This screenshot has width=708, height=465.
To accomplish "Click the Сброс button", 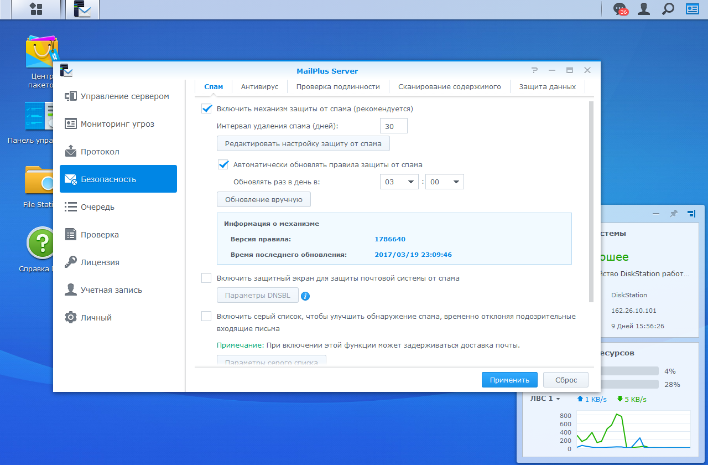I will 566,380.
